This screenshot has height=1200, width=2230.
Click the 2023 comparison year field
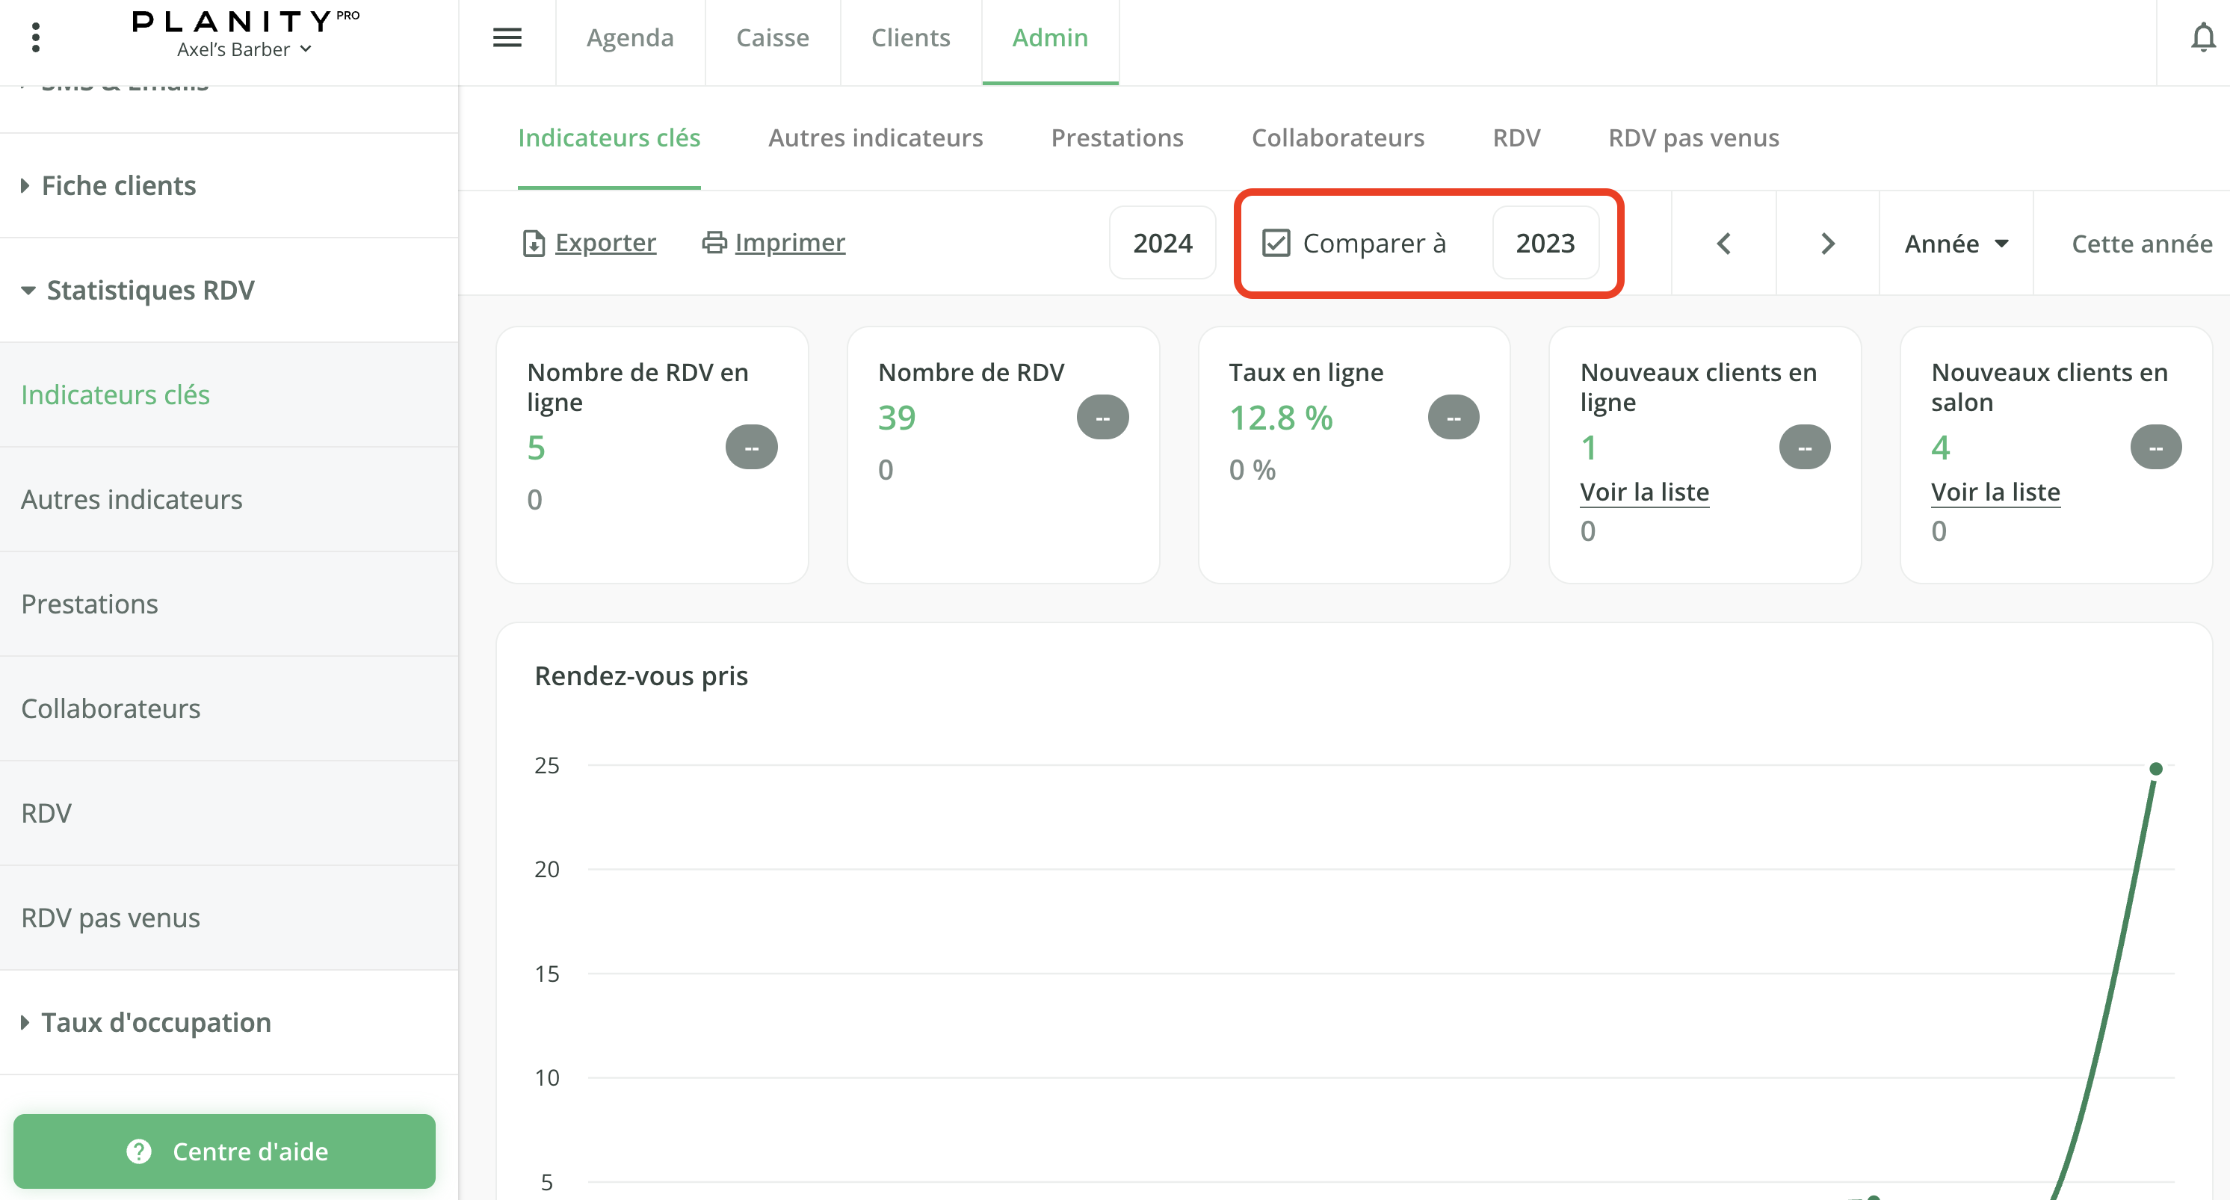pos(1545,244)
